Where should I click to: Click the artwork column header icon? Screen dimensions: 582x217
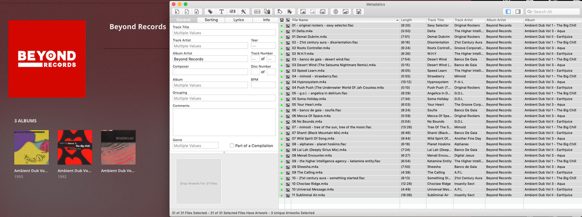(x=288, y=20)
